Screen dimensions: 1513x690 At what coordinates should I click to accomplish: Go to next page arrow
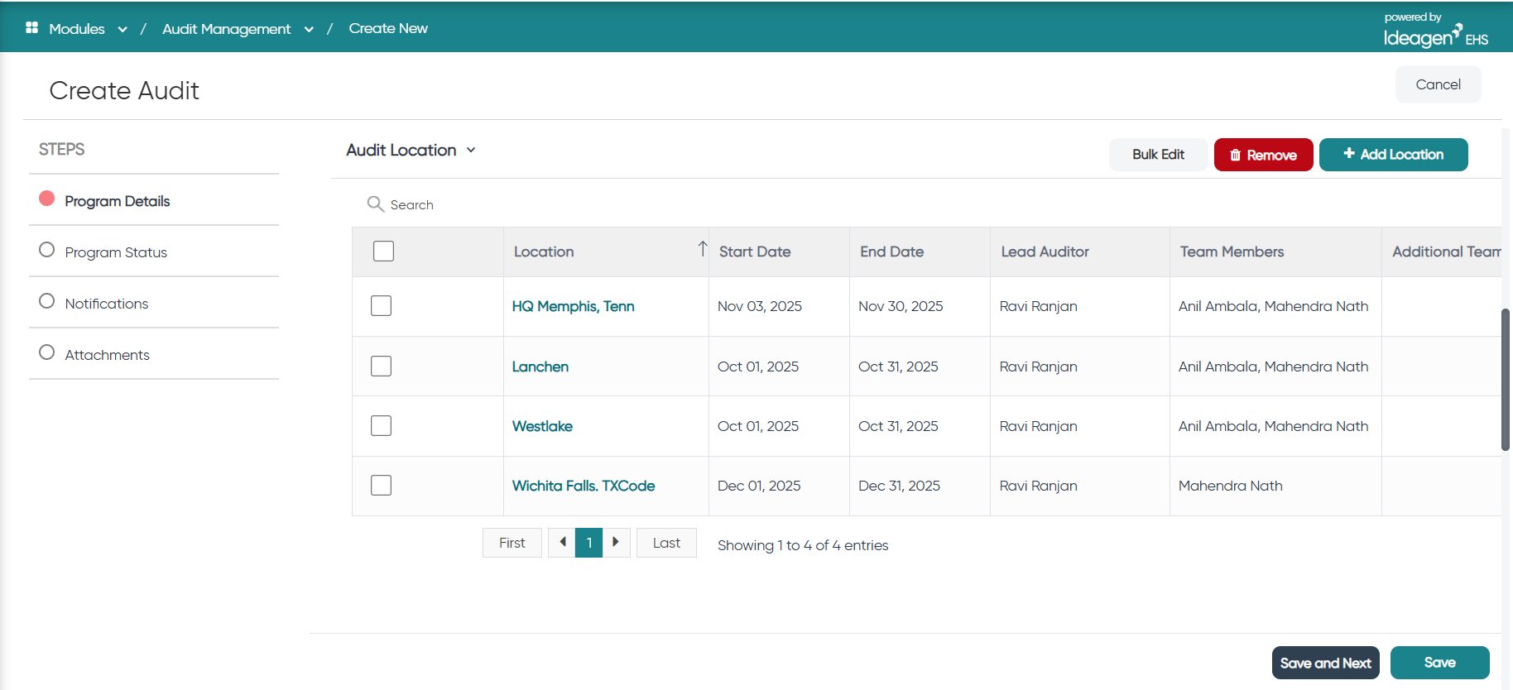616,543
